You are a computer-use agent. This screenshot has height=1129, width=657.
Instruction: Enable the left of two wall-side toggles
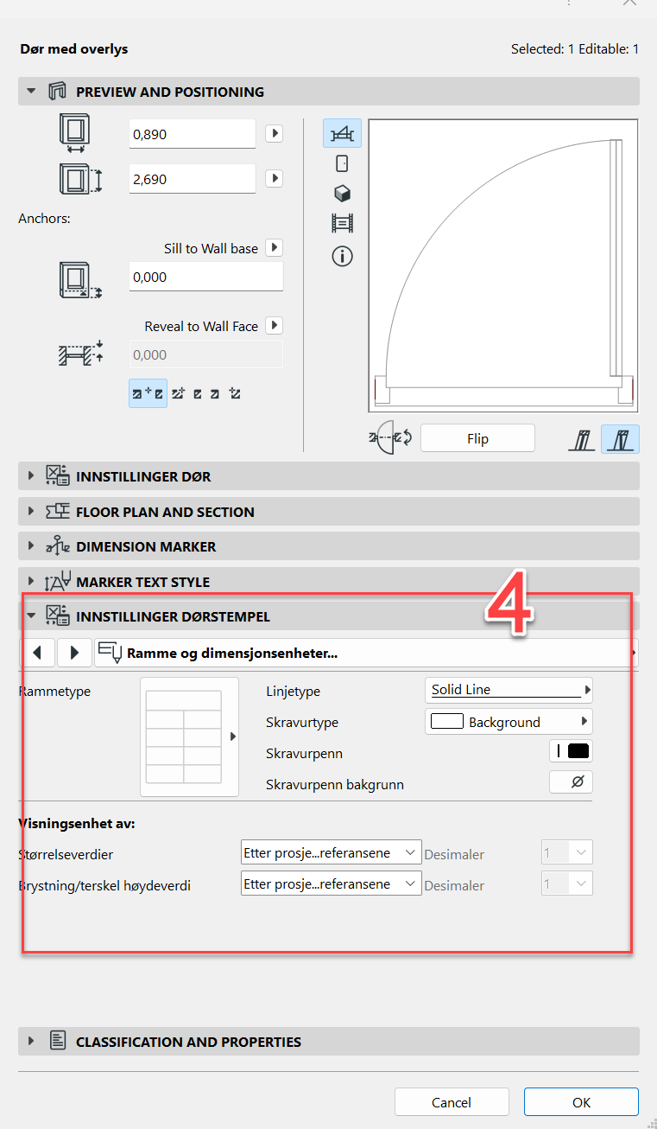[580, 438]
